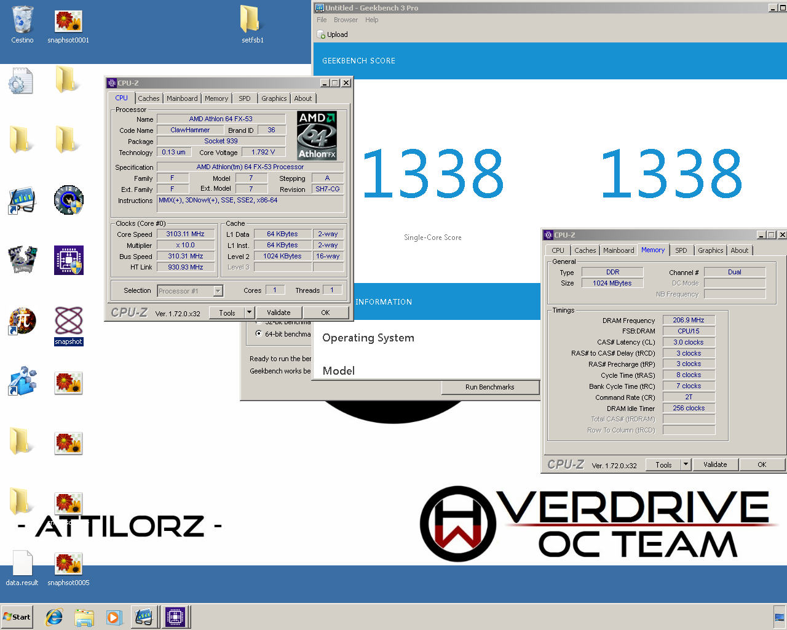
Task: Click the Run Benchmarks button
Action: click(490, 387)
